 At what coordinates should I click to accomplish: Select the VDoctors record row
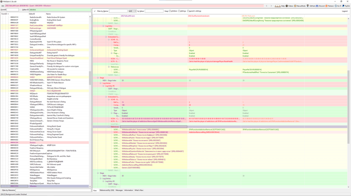click(x=45, y=186)
